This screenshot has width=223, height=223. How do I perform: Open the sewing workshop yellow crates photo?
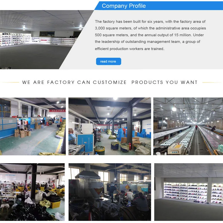point(32,192)
